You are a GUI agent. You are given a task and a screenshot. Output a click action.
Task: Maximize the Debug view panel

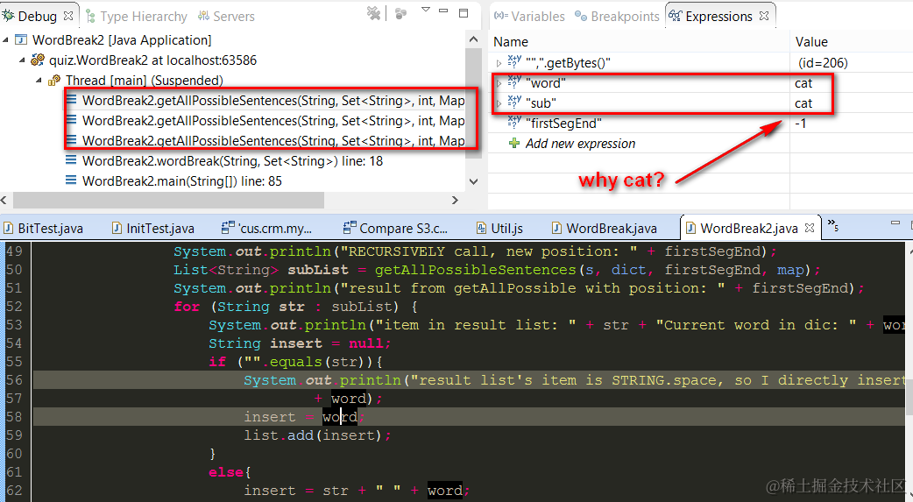[464, 13]
